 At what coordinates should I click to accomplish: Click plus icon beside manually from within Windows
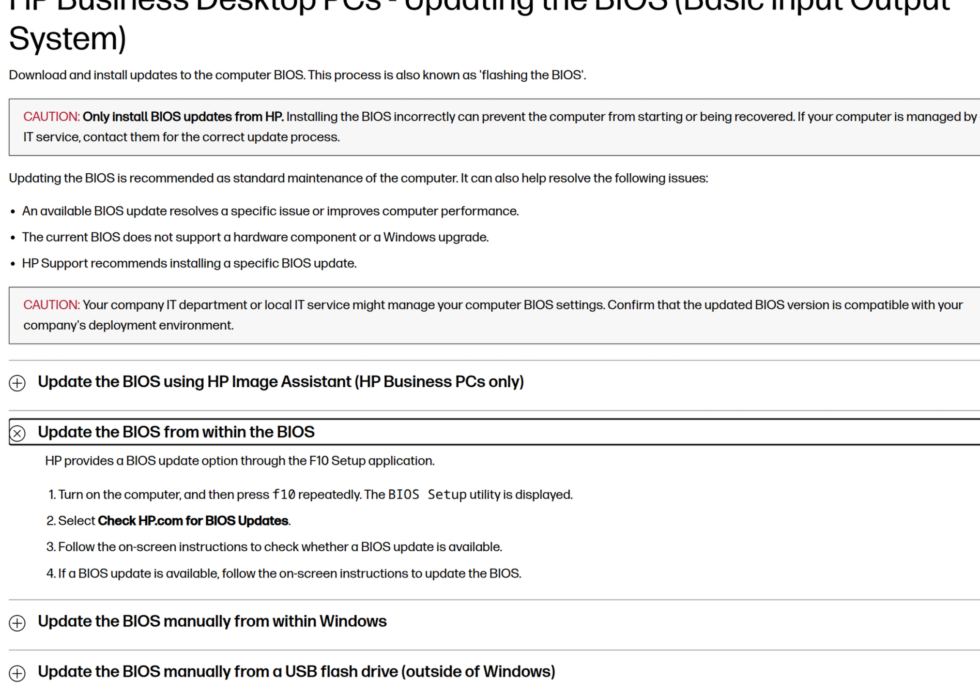coord(17,623)
